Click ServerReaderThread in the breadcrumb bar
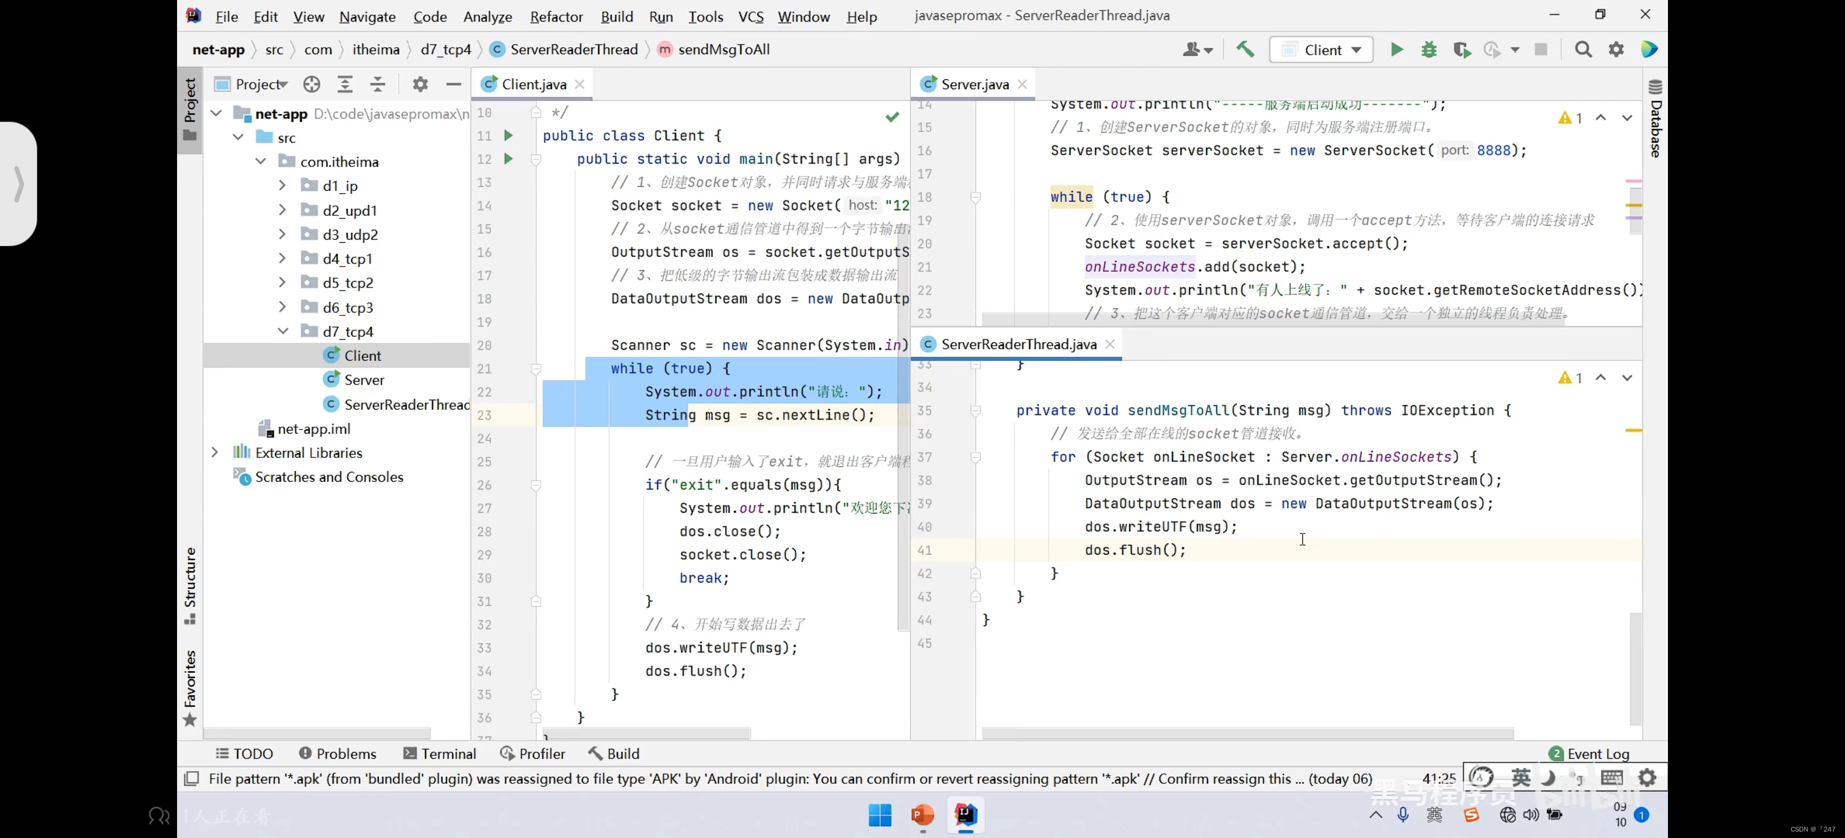 (574, 49)
